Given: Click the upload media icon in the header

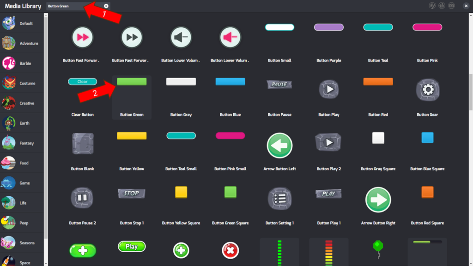Looking at the screenshot, I should pos(442,6).
